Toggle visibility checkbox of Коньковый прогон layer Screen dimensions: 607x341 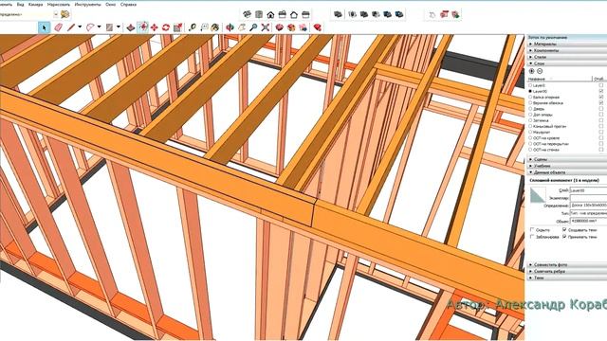tap(600, 126)
